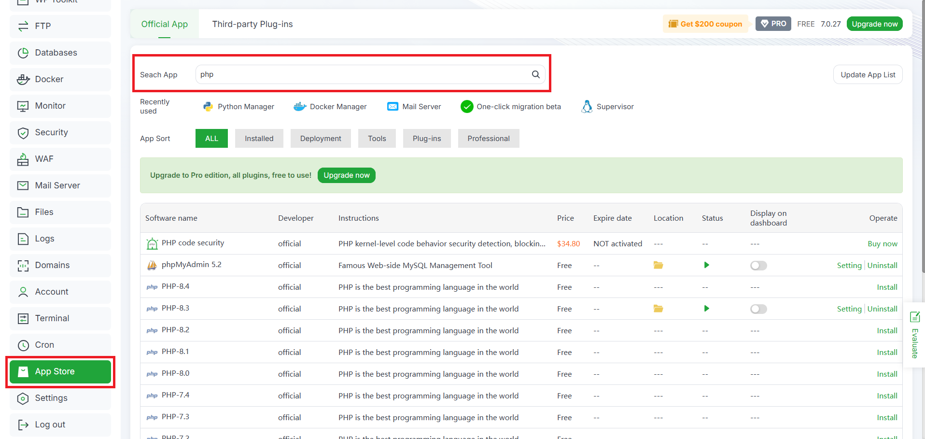Click the PHP-8.3 running status play icon
Viewport: 925px width, 439px height.
(x=707, y=309)
